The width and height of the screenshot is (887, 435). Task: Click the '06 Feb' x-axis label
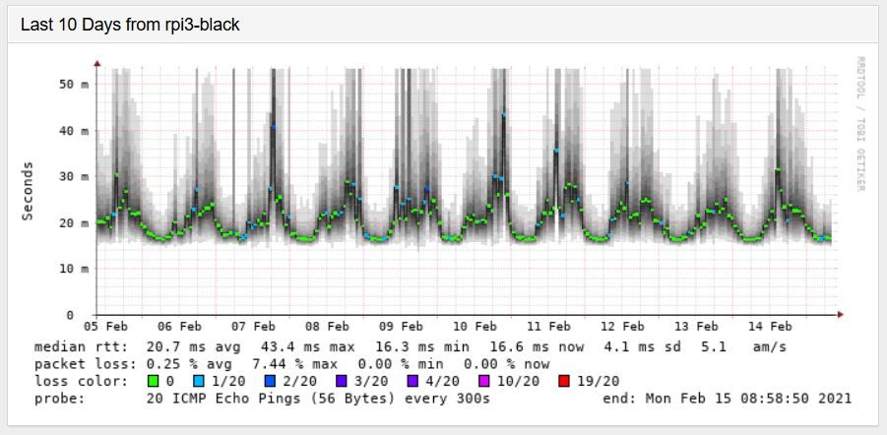coord(179,327)
